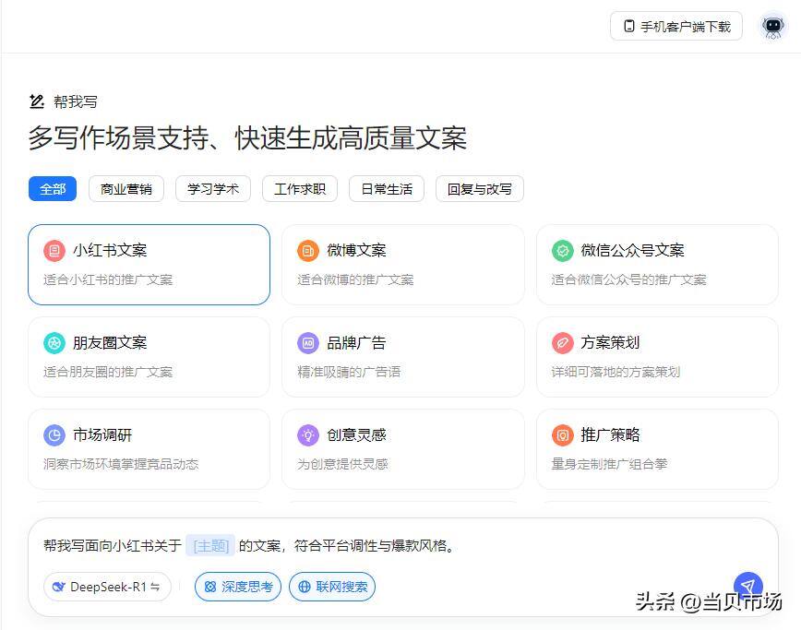Click the robot avatar in top corner
The image size is (801, 630).
click(772, 26)
